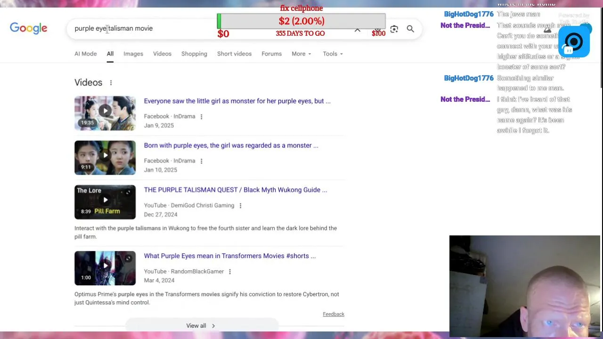This screenshot has width=603, height=339.
Task: Expand the More search filters dropdown
Action: click(x=301, y=54)
